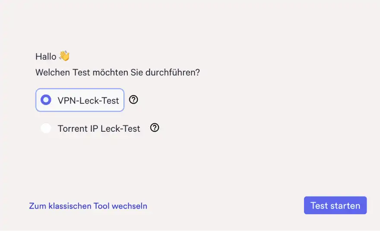Switch to the classic tool via the link
This screenshot has height=231, width=380.
(88, 206)
